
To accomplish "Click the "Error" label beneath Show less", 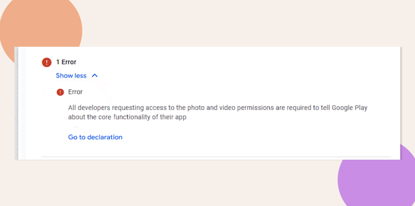I will coord(75,92).
